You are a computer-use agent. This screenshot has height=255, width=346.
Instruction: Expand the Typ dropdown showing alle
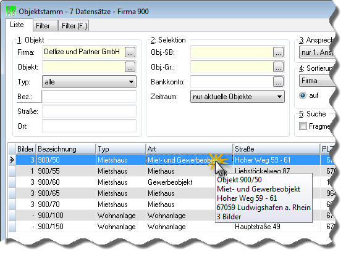(x=89, y=82)
